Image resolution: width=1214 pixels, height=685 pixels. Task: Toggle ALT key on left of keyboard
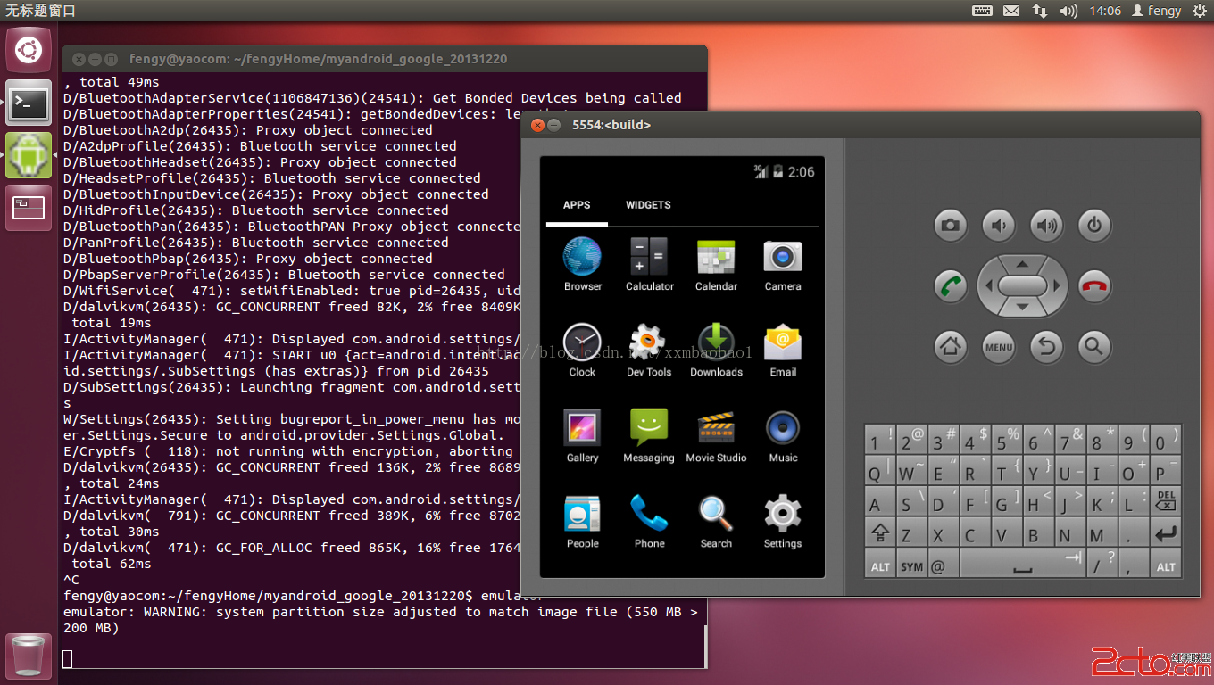pos(880,566)
